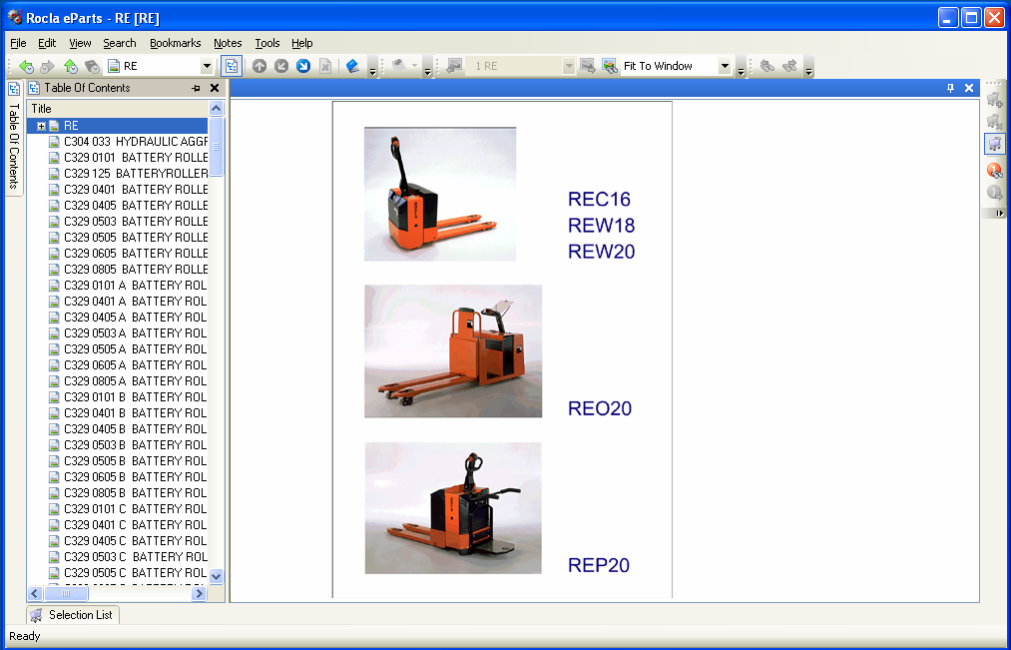
Task: Click the gray up-arrow circle navigation icon
Action: [x=259, y=66]
